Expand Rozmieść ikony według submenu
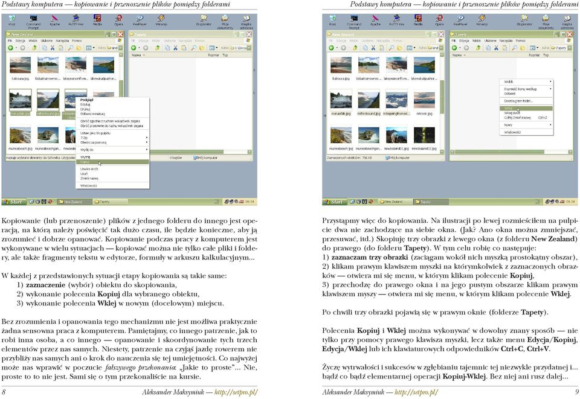 526,89
